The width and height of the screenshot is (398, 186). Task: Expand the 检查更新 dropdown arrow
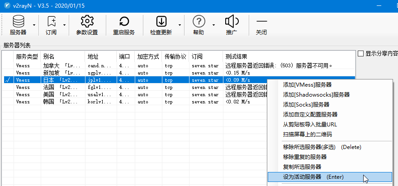pos(180,25)
